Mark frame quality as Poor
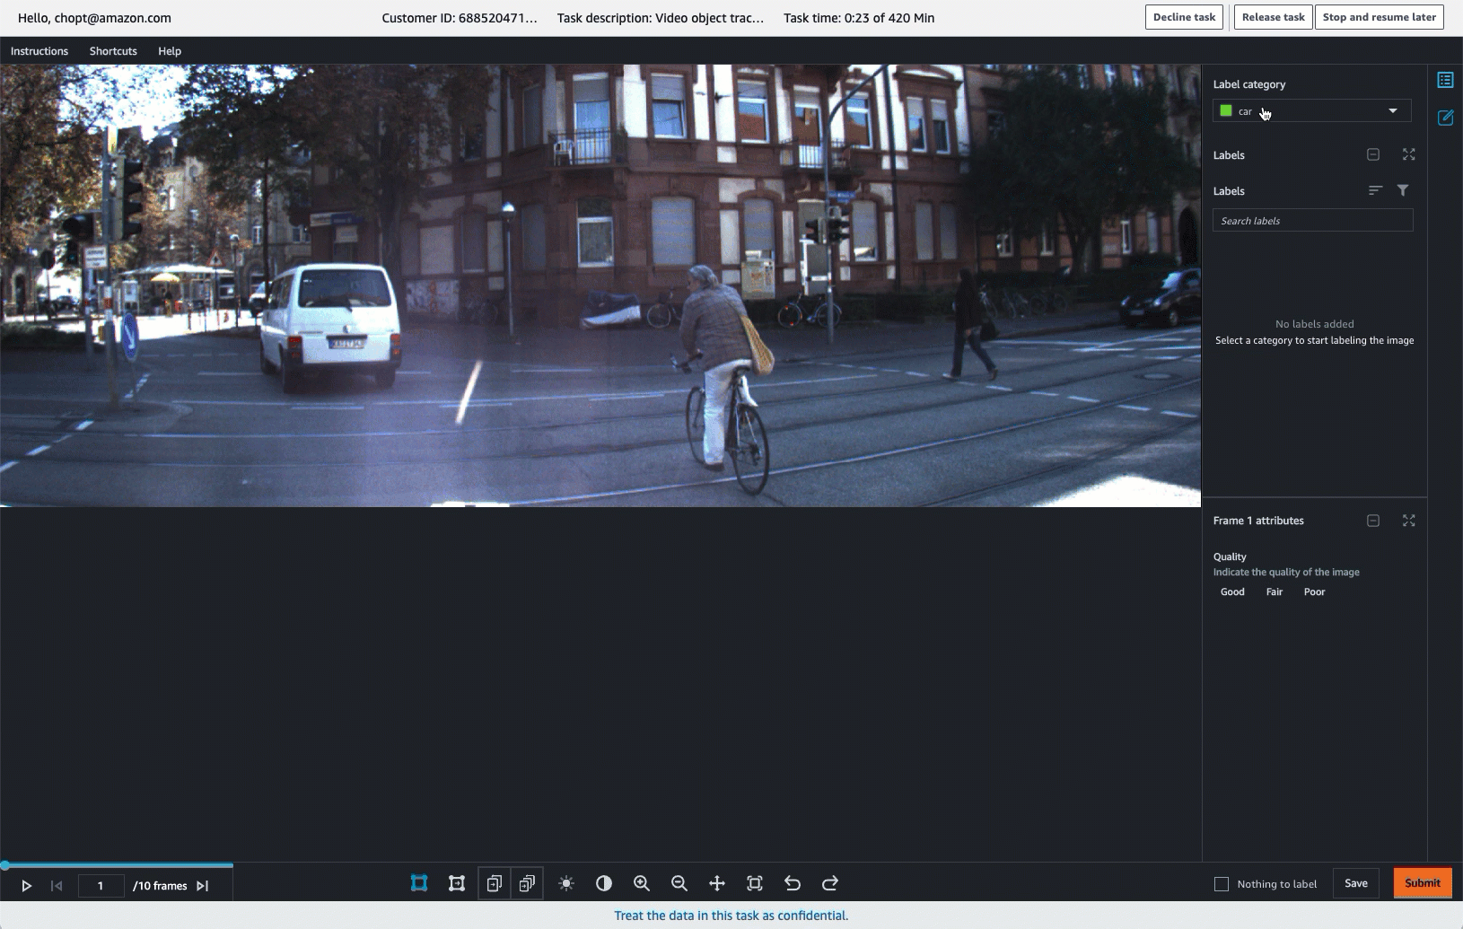The width and height of the screenshot is (1463, 929). tap(1314, 592)
